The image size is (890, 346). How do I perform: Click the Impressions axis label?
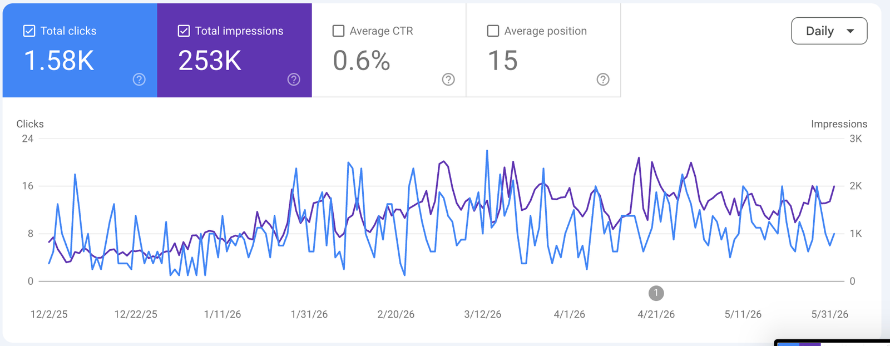(x=839, y=124)
